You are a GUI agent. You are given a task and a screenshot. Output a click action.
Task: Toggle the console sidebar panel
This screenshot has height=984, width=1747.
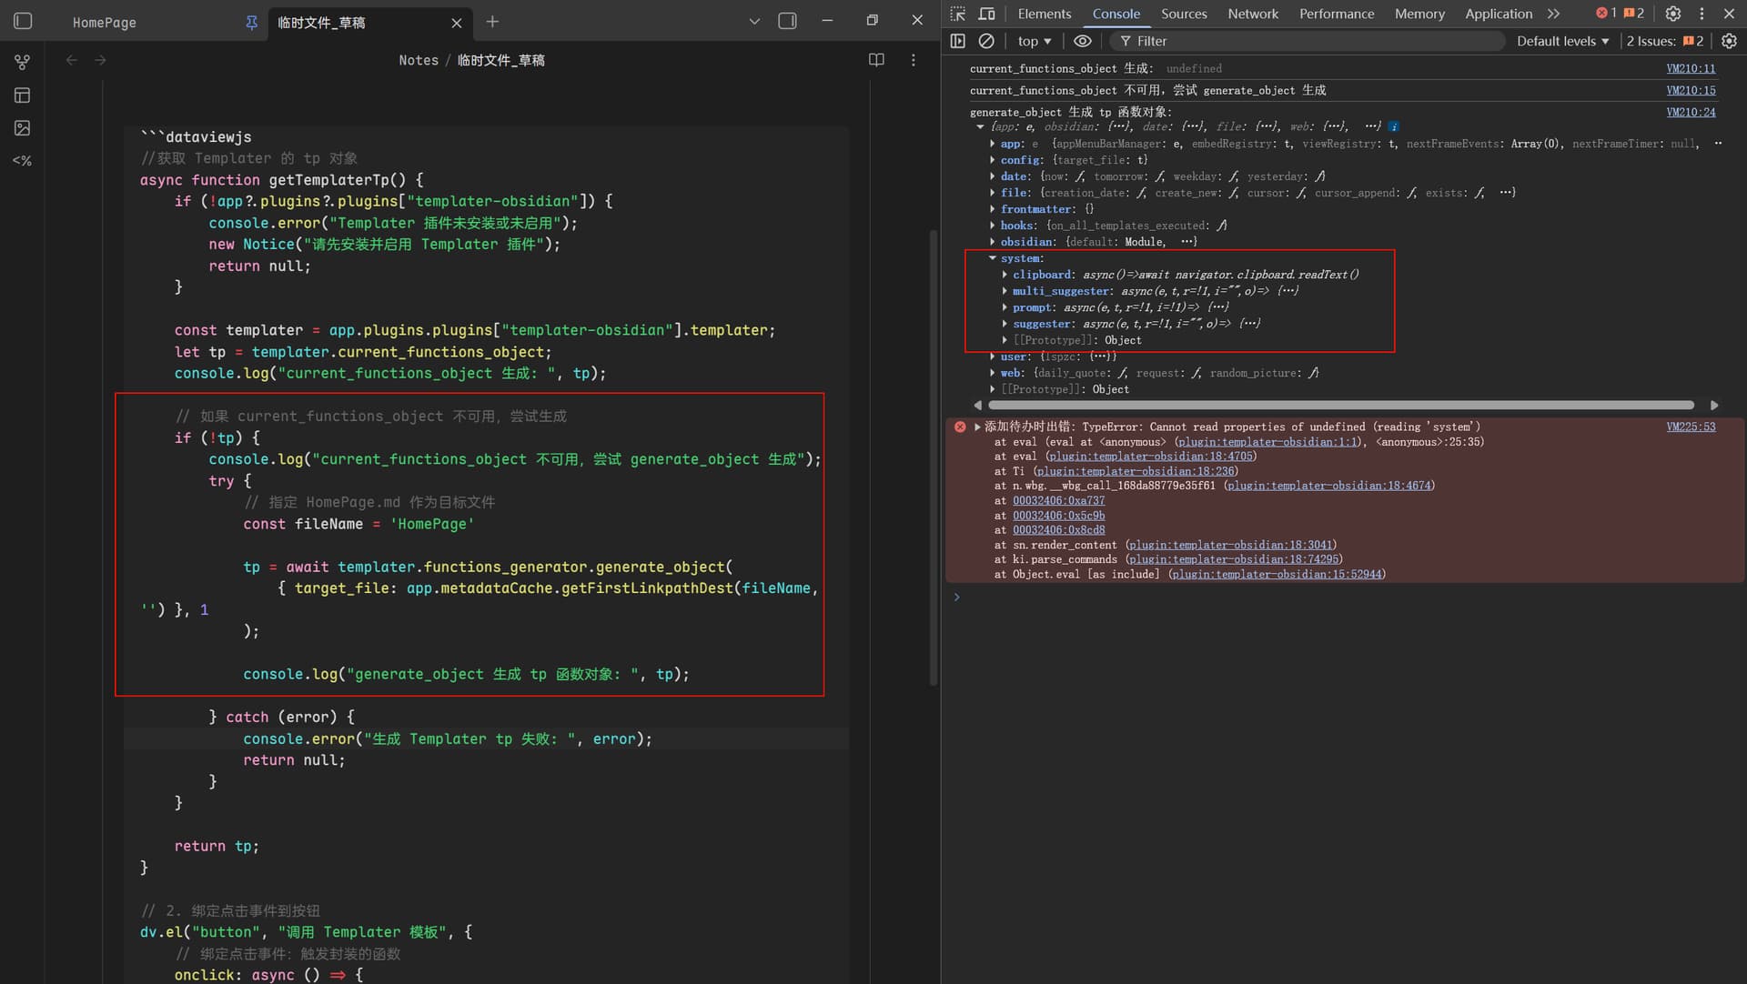tap(957, 41)
